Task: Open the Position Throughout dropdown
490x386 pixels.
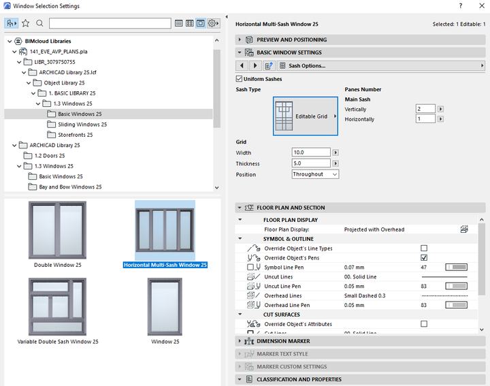Action: pyautogui.click(x=315, y=174)
